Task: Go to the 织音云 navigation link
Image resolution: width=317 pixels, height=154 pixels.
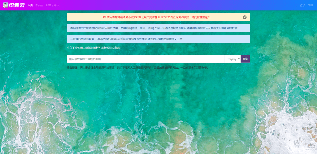Action: (39, 5)
